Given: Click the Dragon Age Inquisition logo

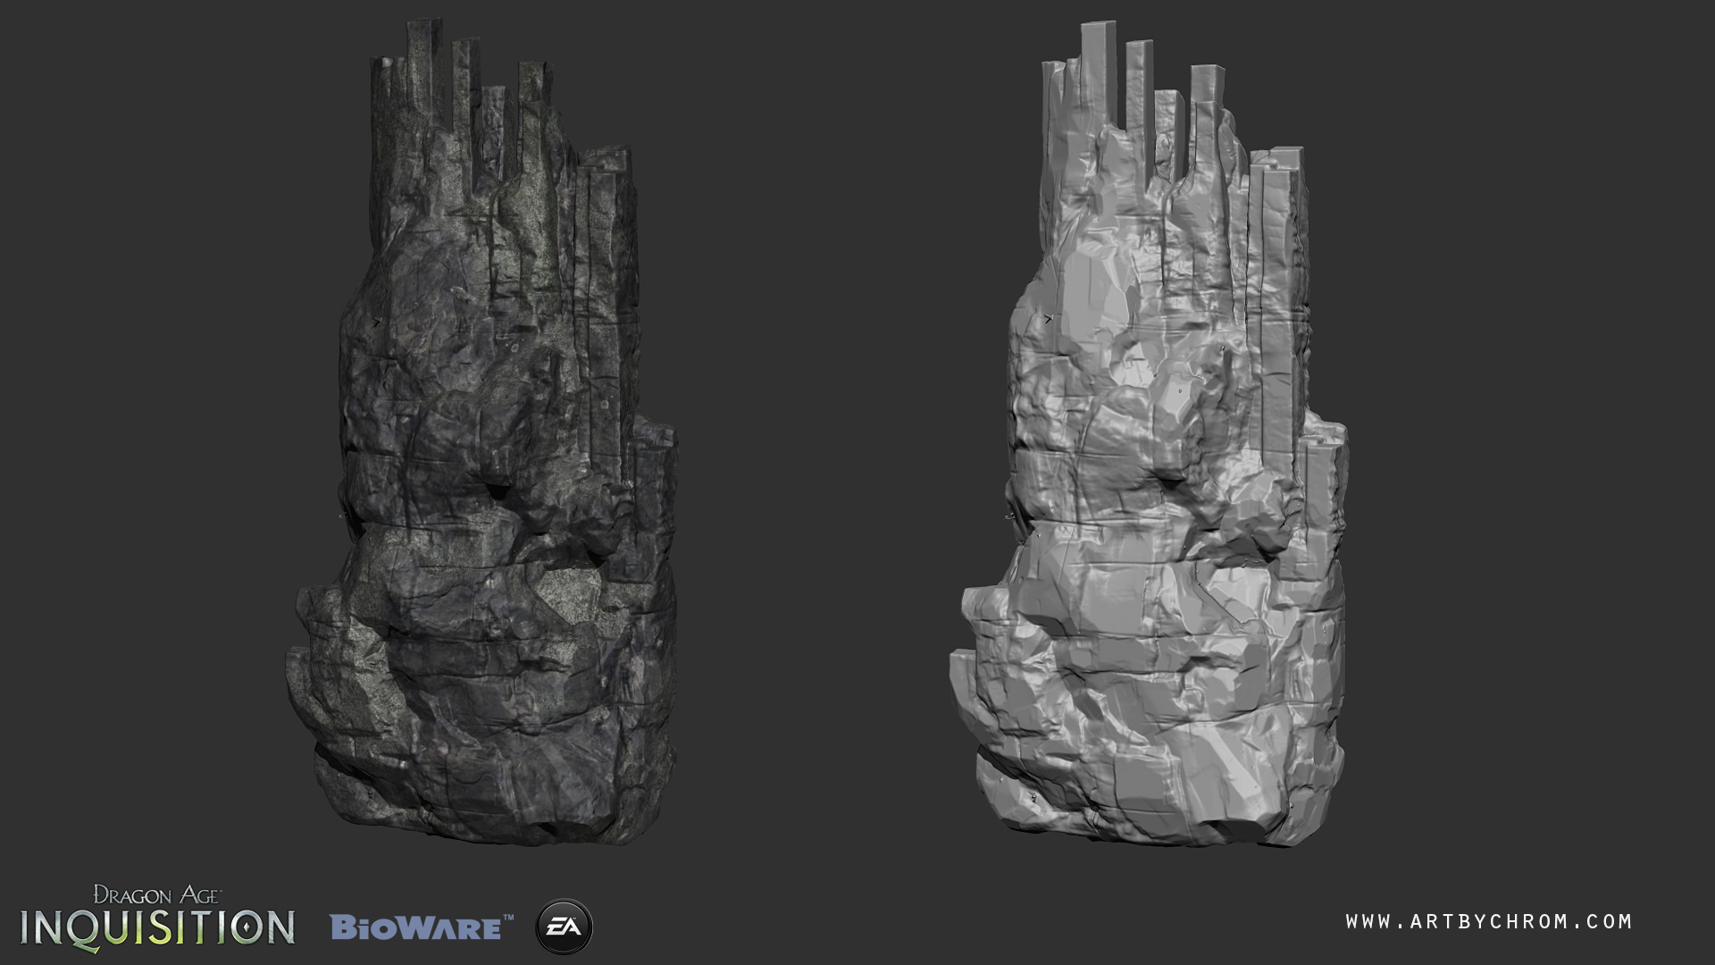Looking at the screenshot, I should [158, 917].
